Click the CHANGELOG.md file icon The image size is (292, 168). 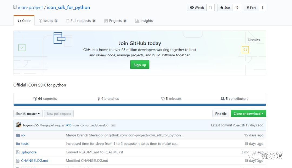[18, 161]
